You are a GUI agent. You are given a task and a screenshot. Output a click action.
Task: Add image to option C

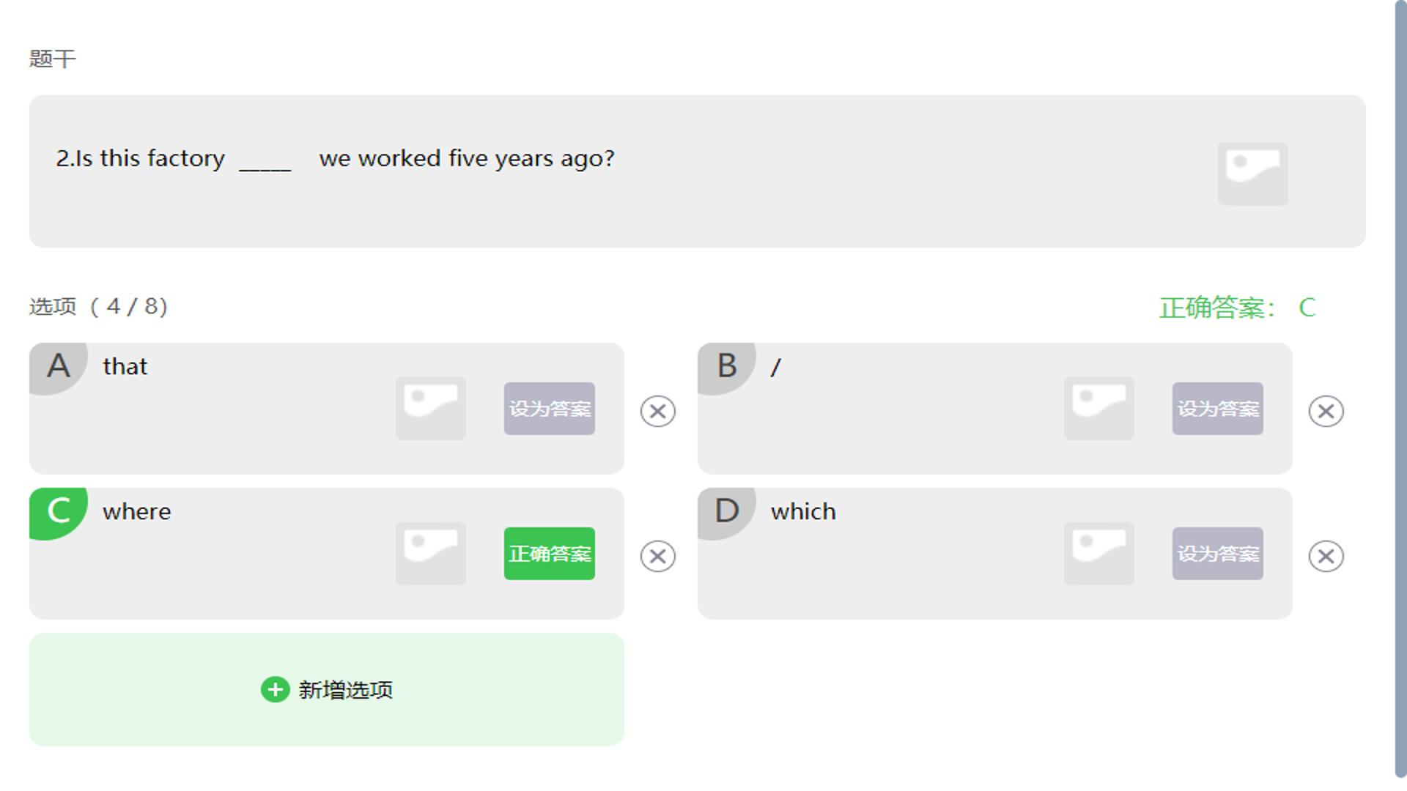[x=431, y=554]
